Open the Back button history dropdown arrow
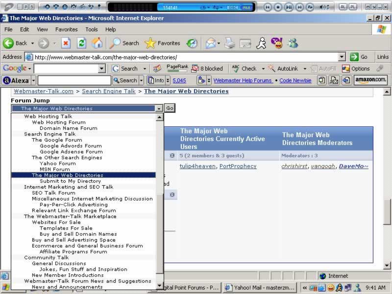 click(x=32, y=43)
